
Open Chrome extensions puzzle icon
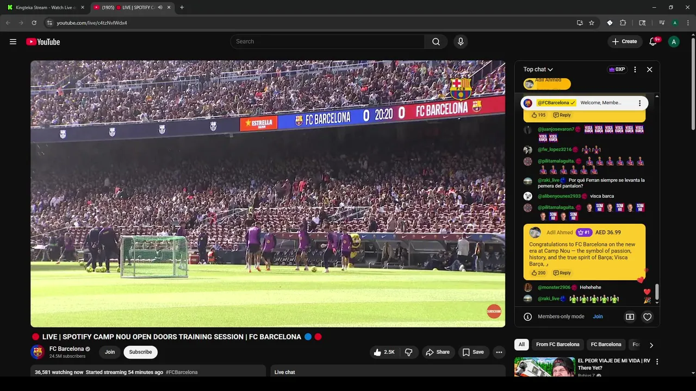pos(623,23)
